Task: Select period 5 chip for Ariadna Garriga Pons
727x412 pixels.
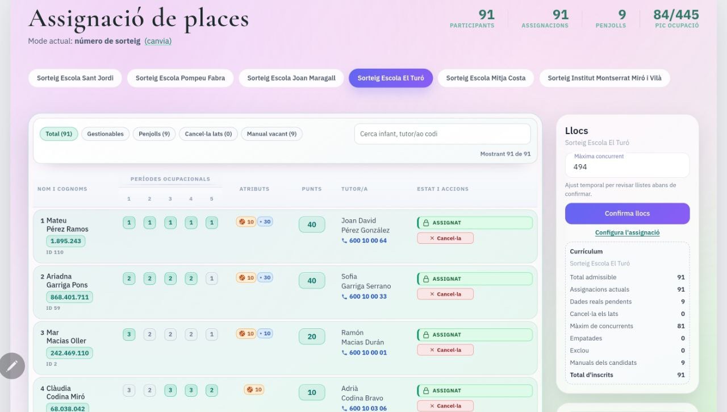Action: click(211, 278)
